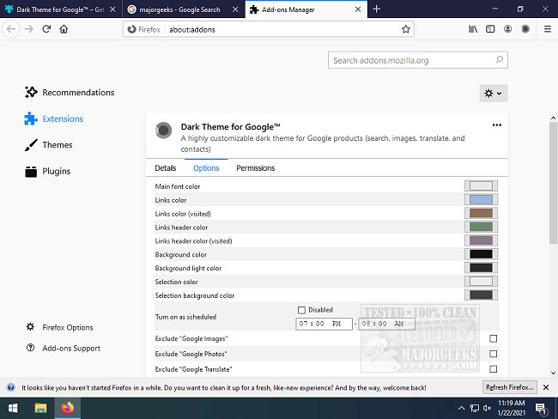Click the Home toolbar icon

tap(64, 28)
